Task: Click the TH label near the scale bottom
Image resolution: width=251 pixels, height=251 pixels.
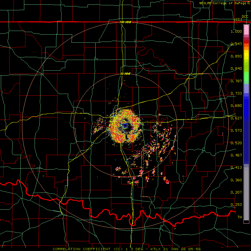Action: pyautogui.click(x=240, y=217)
